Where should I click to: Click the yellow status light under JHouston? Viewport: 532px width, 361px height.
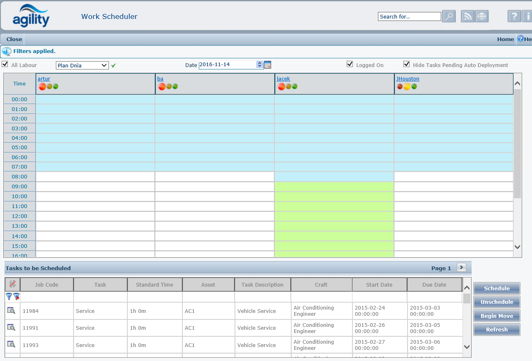[407, 86]
